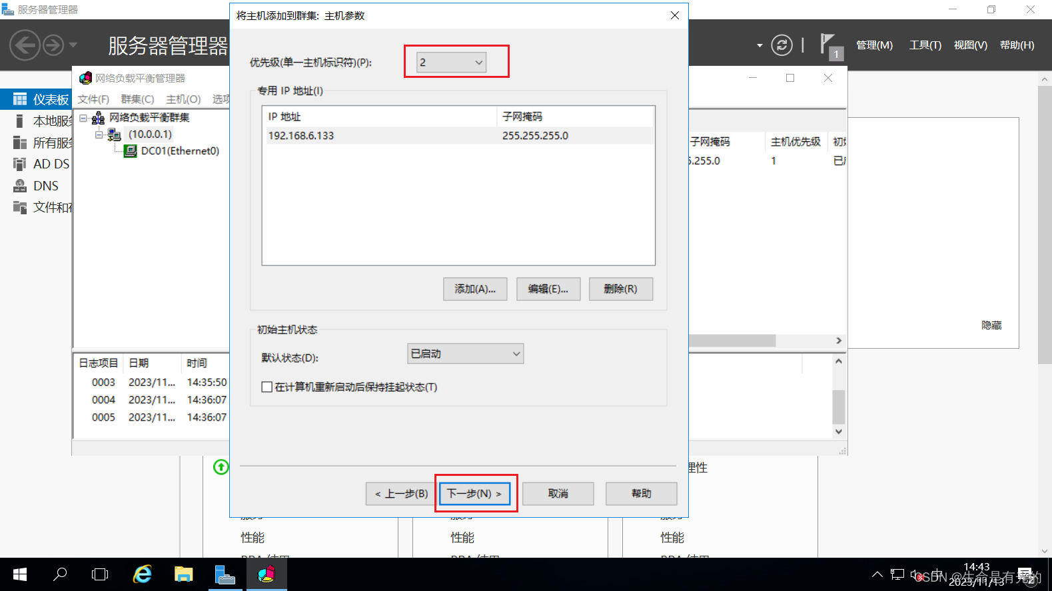The width and height of the screenshot is (1052, 591).
Task: Open 本地服务器 sidebar icon
Action: (x=19, y=121)
